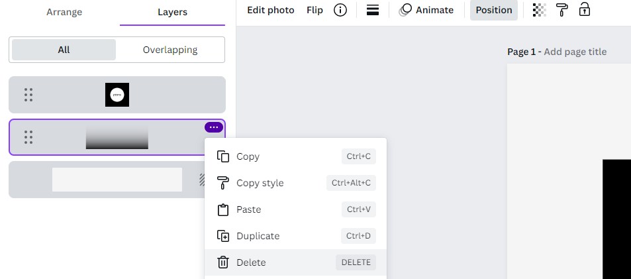The image size is (631, 279).
Task: Click the DELETE shortcut label
Action: click(356, 262)
